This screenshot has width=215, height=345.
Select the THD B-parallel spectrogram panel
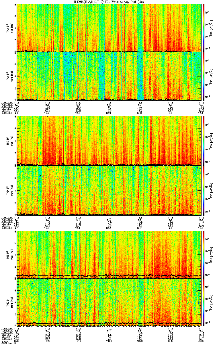109,190
